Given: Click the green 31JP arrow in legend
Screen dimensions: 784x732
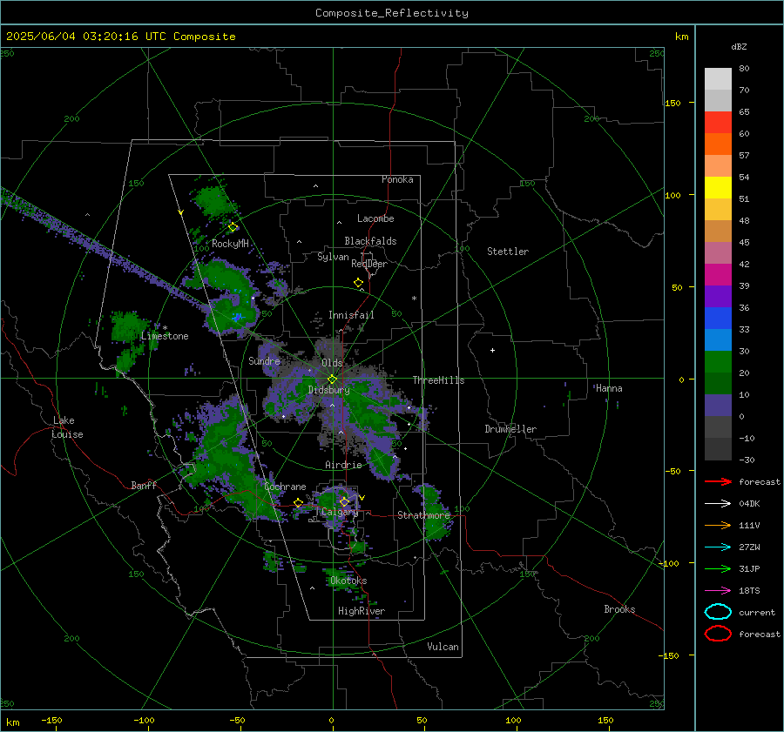Looking at the screenshot, I should (718, 568).
